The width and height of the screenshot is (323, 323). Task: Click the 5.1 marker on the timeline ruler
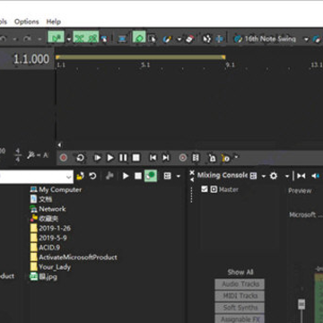coord(145,65)
